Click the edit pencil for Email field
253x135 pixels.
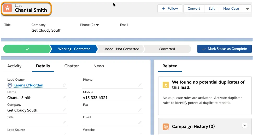(x=140, y=122)
